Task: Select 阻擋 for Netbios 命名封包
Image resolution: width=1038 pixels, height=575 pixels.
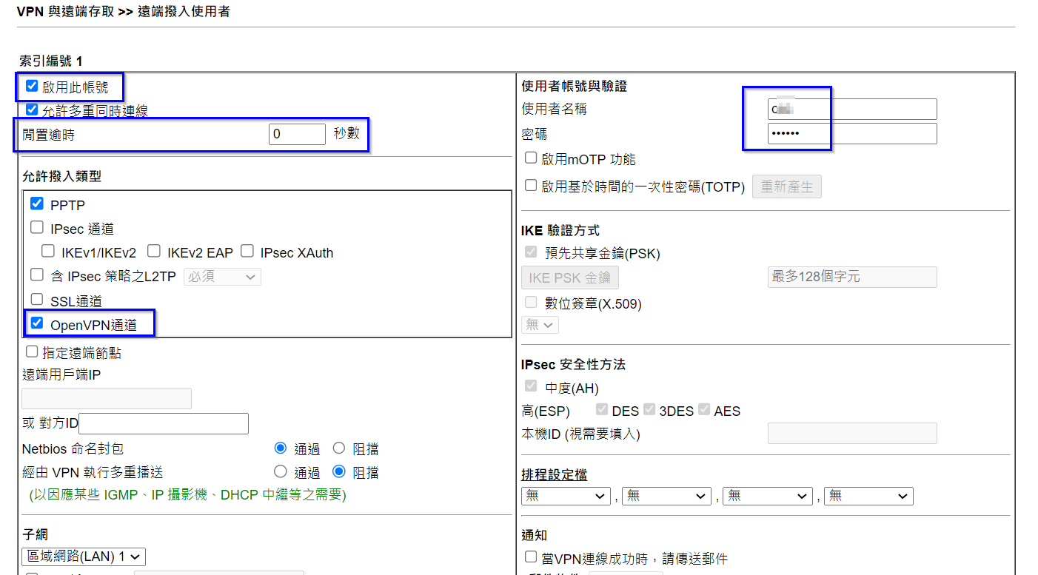Action: pos(339,448)
